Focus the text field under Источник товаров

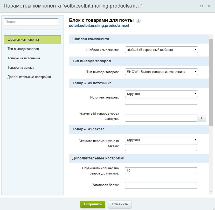pos(161,101)
